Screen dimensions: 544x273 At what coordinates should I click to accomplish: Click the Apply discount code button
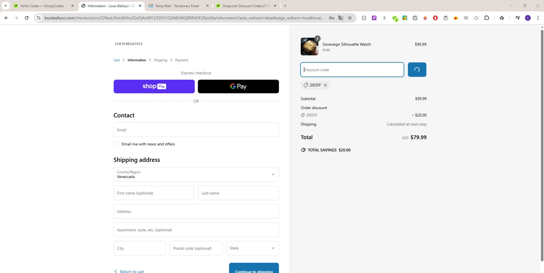coord(417,70)
